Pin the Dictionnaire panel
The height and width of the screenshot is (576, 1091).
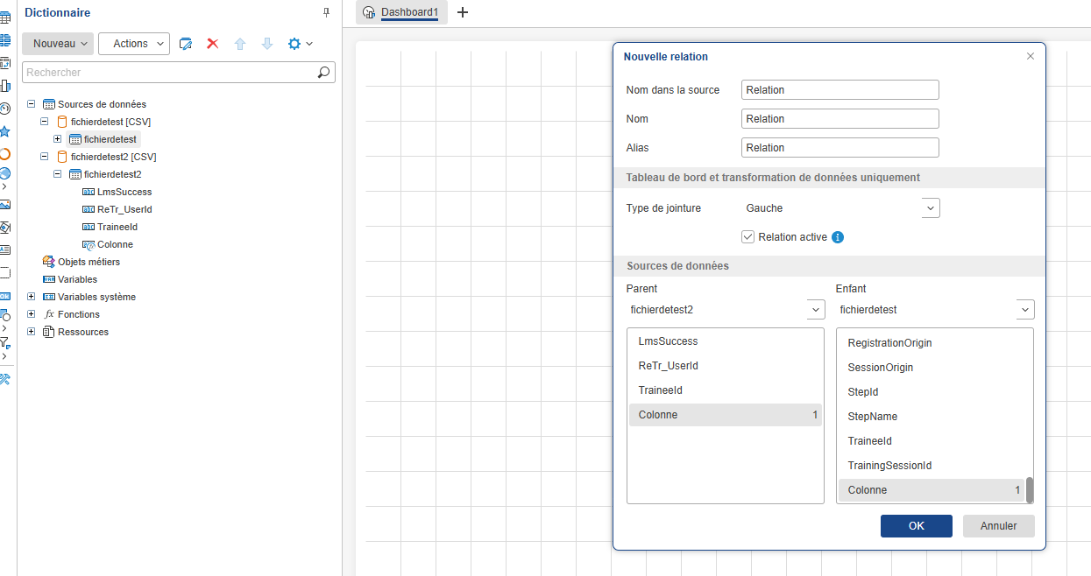pos(327,12)
